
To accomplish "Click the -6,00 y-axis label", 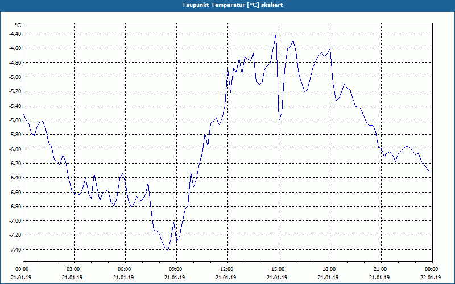I will pyautogui.click(x=15, y=149).
